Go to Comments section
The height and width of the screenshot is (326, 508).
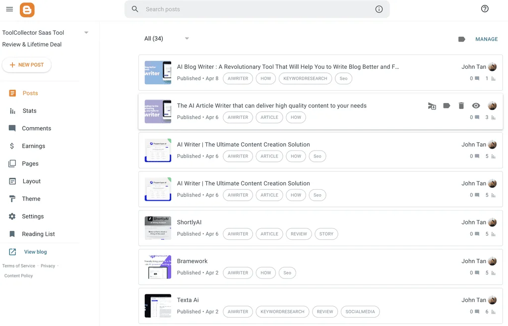36,128
